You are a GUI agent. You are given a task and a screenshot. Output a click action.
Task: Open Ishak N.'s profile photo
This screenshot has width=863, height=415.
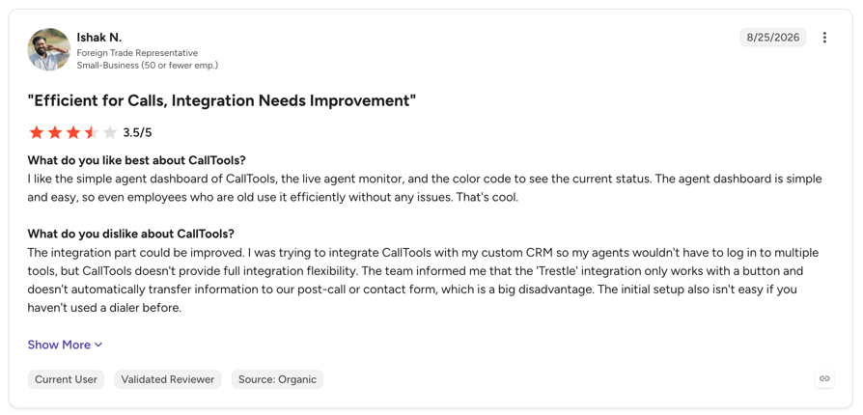49,49
